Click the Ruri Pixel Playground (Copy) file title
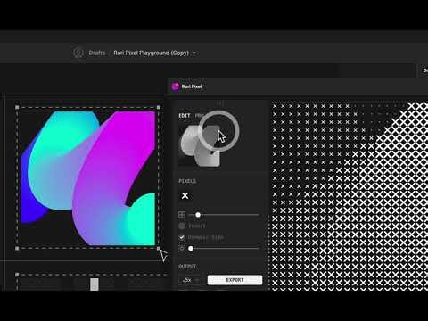 tap(151, 53)
